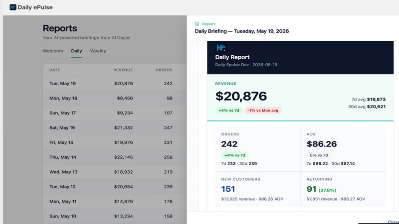Open the Sat, May 16 report row
This screenshot has width=399, height=224.
click(115, 127)
